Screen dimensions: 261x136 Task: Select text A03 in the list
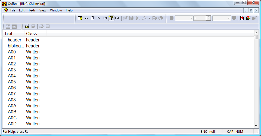click(x=12, y=70)
